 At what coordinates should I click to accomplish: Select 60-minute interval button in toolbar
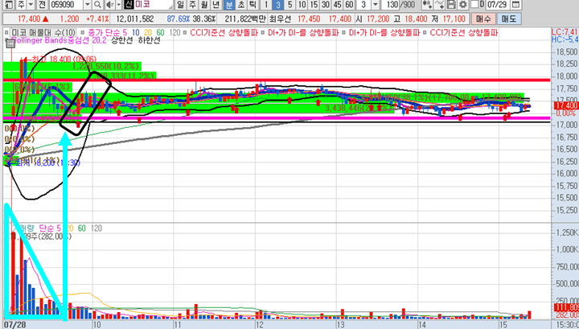[349, 5]
